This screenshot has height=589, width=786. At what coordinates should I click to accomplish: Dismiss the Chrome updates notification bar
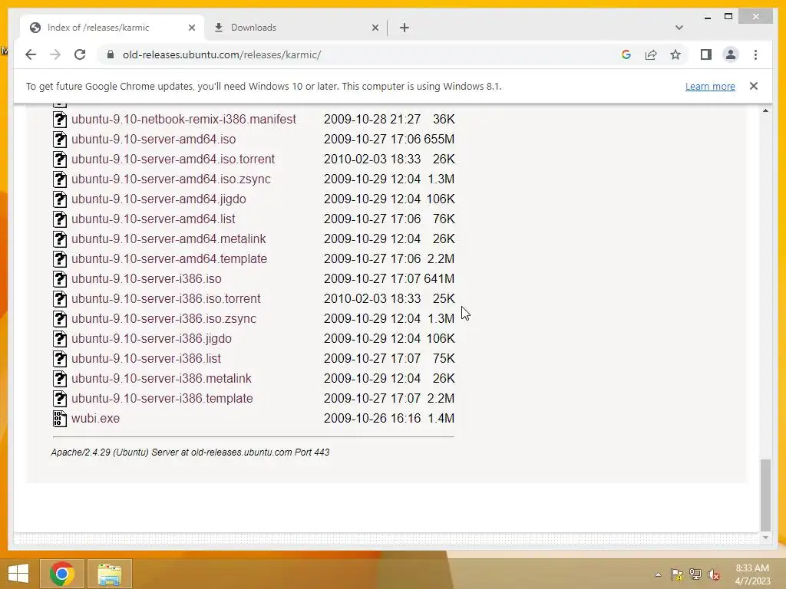[754, 86]
